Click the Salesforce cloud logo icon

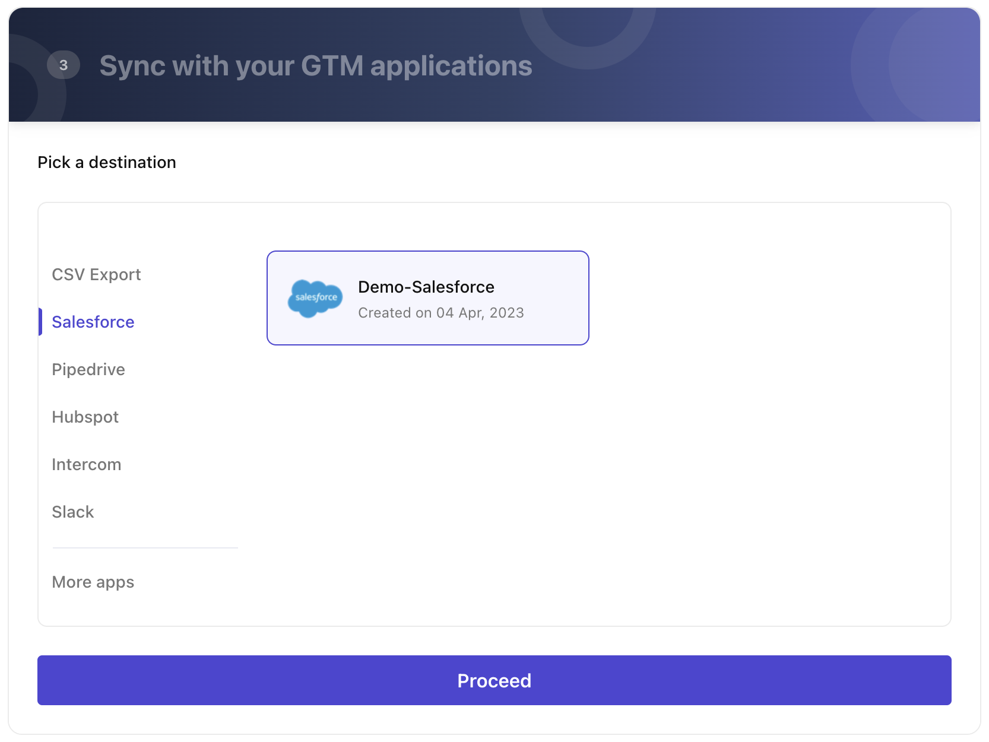(x=315, y=298)
